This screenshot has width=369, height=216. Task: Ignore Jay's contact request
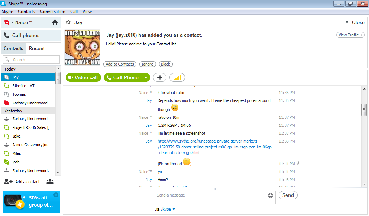pyautogui.click(x=148, y=64)
